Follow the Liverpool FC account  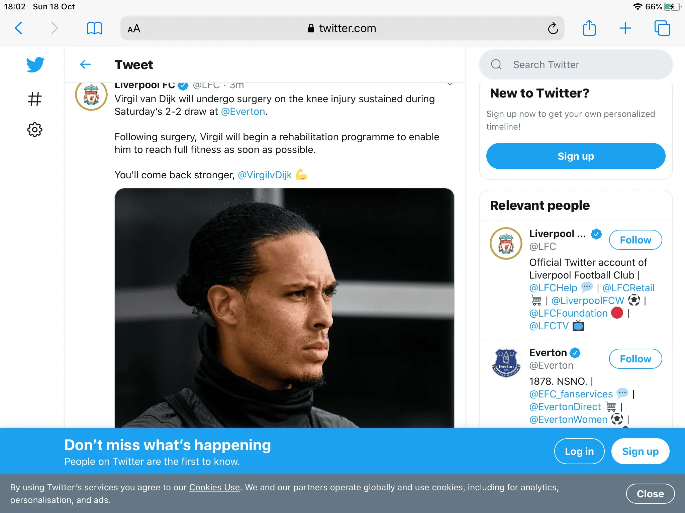pos(635,240)
